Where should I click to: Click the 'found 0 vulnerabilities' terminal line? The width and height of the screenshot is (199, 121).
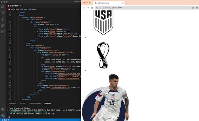pos(19,108)
